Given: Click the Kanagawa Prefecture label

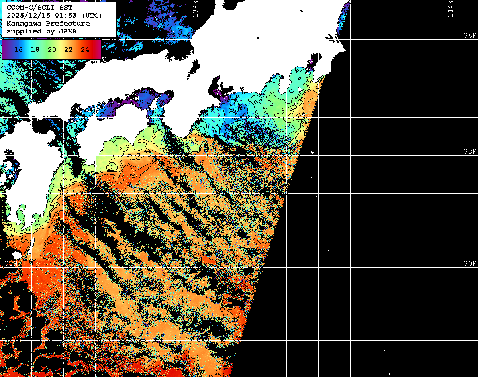Looking at the screenshot, I should (x=48, y=24).
